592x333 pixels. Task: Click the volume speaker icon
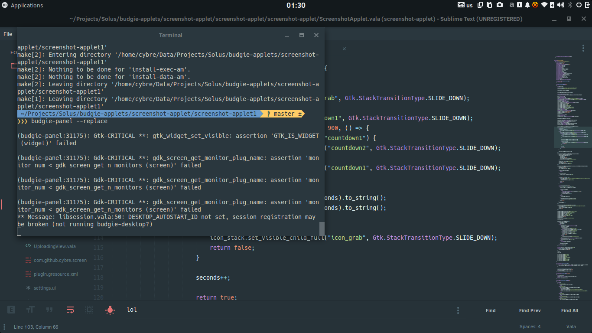(561, 5)
